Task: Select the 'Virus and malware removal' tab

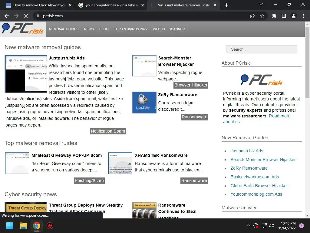Action: [183, 5]
